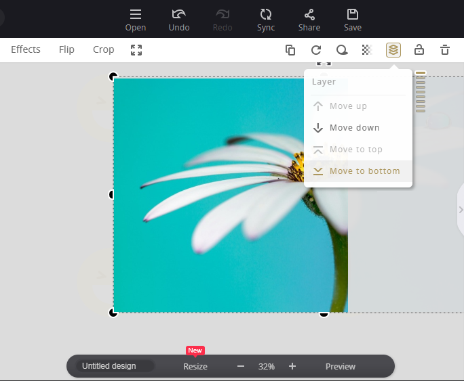Click the Preview button
Viewport: 464px width, 381px height.
coord(341,366)
